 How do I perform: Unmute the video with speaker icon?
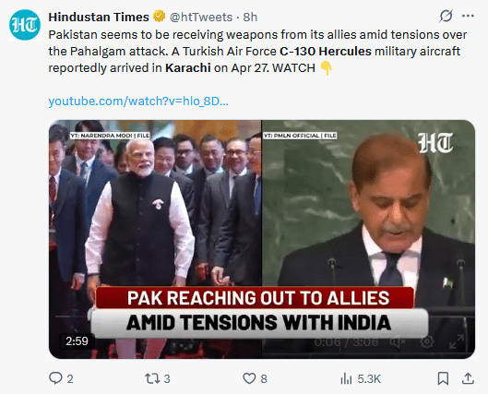pos(398,342)
